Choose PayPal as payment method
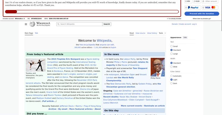Screen dimensions: 222x115 pos(193,7)
